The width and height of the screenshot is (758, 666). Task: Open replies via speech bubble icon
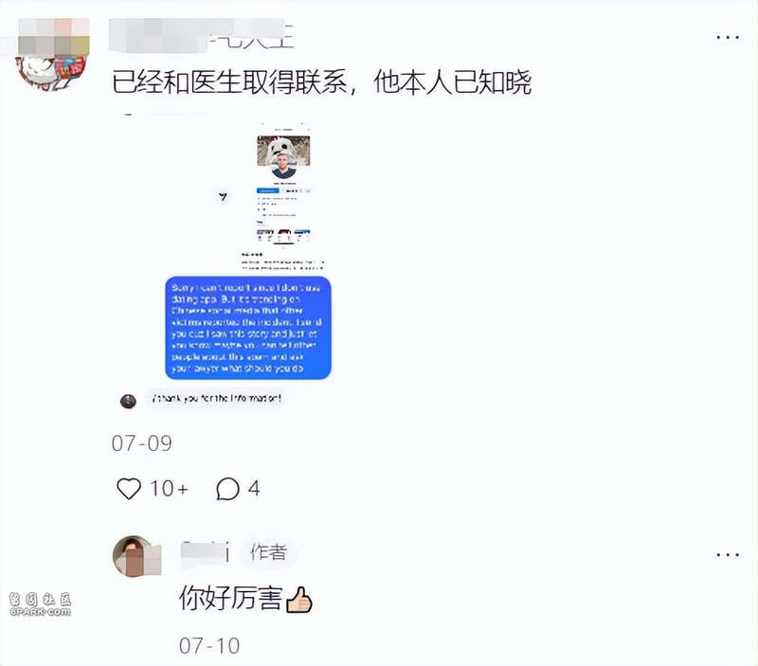[x=227, y=489]
